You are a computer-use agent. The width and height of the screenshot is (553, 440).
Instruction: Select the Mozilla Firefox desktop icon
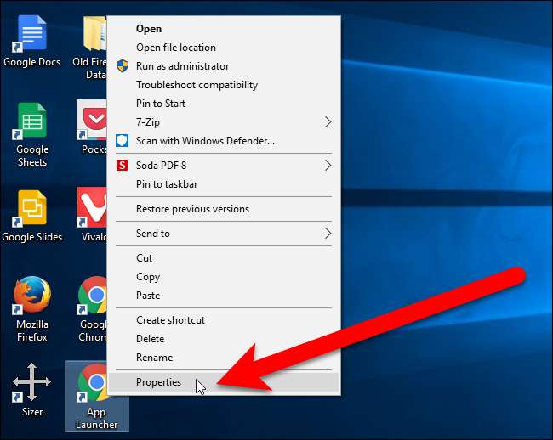pyautogui.click(x=31, y=295)
